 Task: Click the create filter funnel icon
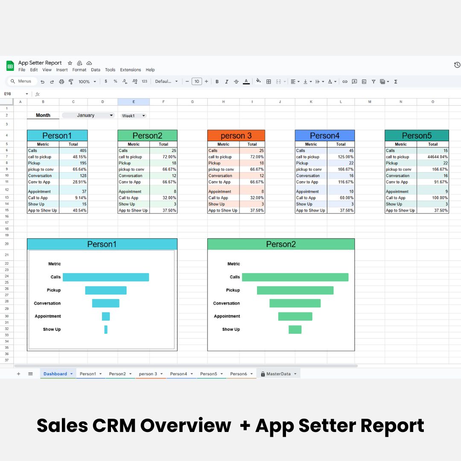[x=373, y=82]
